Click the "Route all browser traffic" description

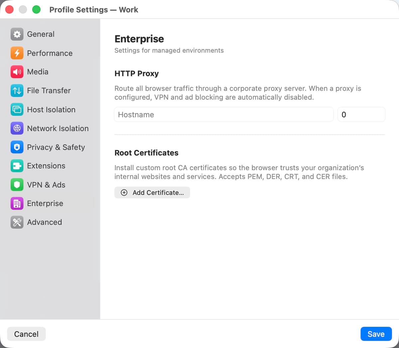(x=238, y=93)
